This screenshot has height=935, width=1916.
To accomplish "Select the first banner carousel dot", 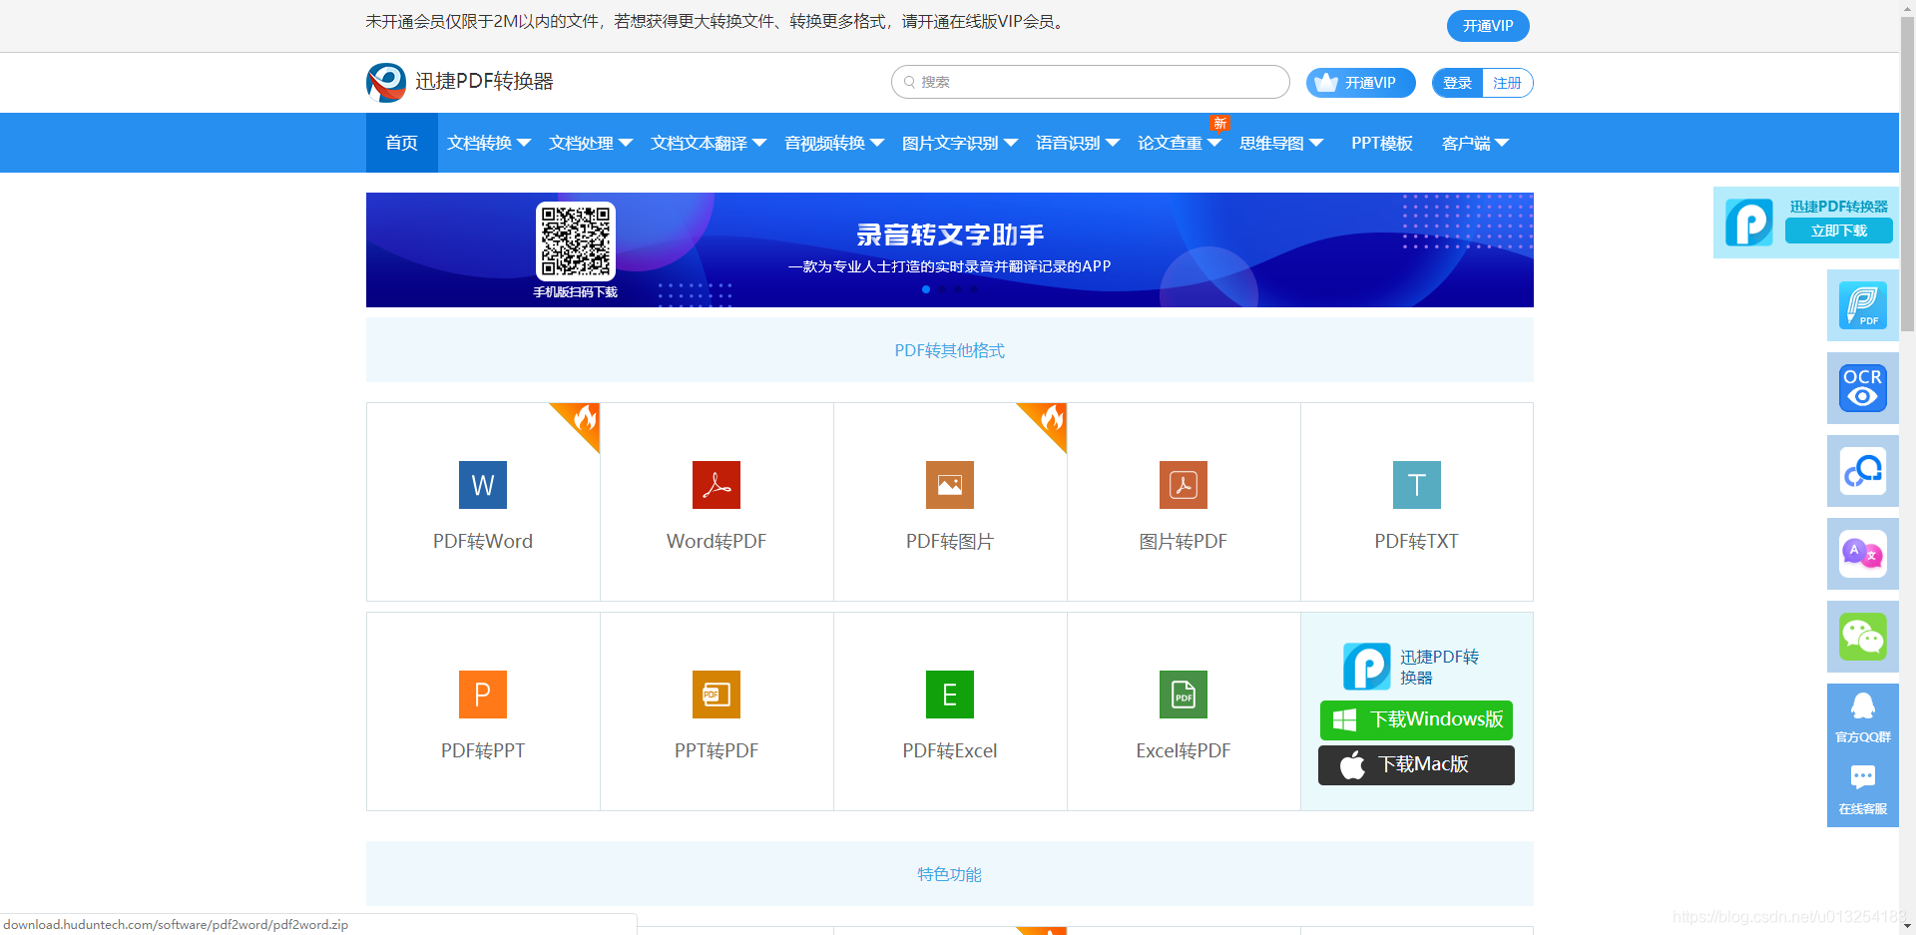I will (x=926, y=289).
